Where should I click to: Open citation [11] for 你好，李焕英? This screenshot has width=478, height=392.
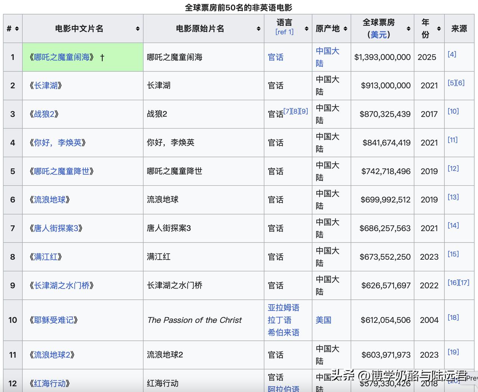point(453,140)
